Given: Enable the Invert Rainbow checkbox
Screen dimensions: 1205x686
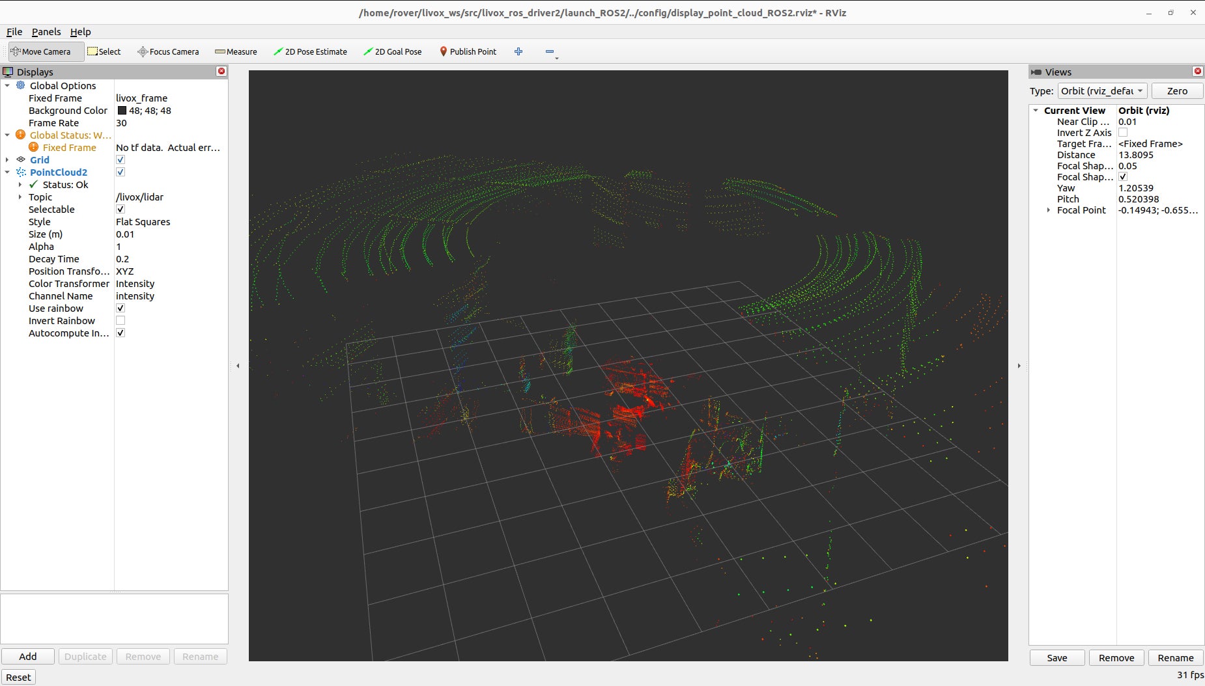Looking at the screenshot, I should click(120, 321).
